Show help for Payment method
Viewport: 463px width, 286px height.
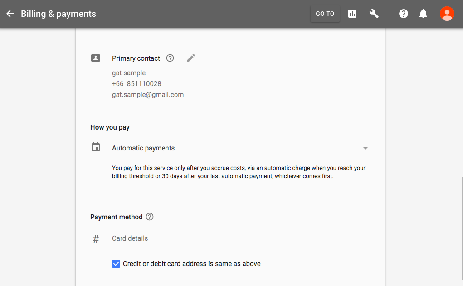coord(150,217)
